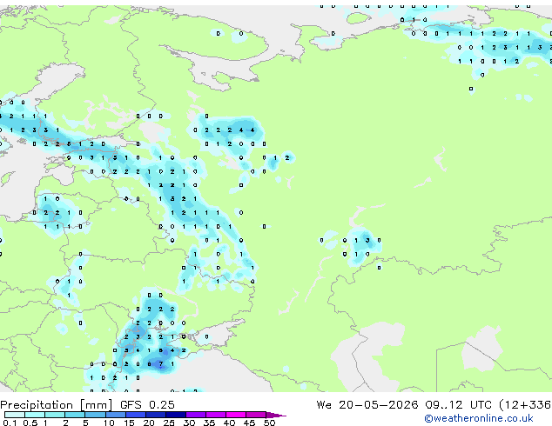Click the 0.5–1 mm legend color box
Screen dimensions: 552x426
pos(35,415)
